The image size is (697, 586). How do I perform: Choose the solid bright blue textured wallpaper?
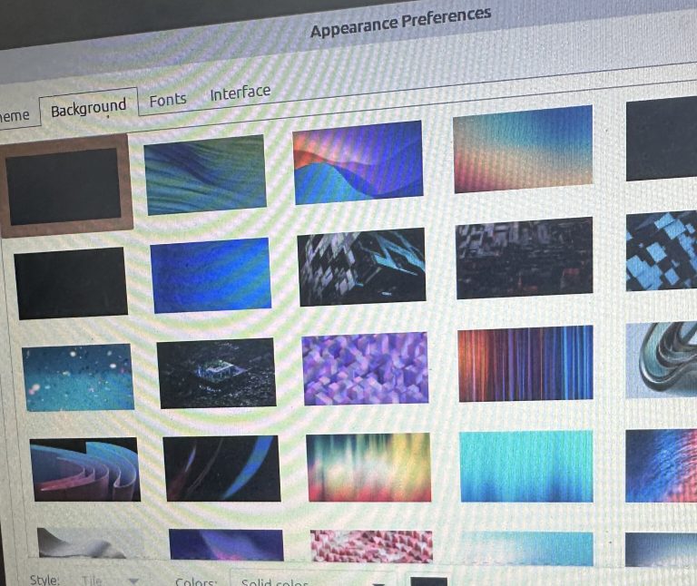tap(211, 276)
